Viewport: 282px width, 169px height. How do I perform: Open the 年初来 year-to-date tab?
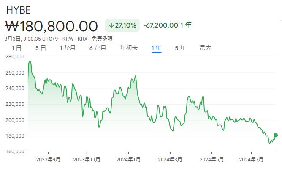point(129,48)
